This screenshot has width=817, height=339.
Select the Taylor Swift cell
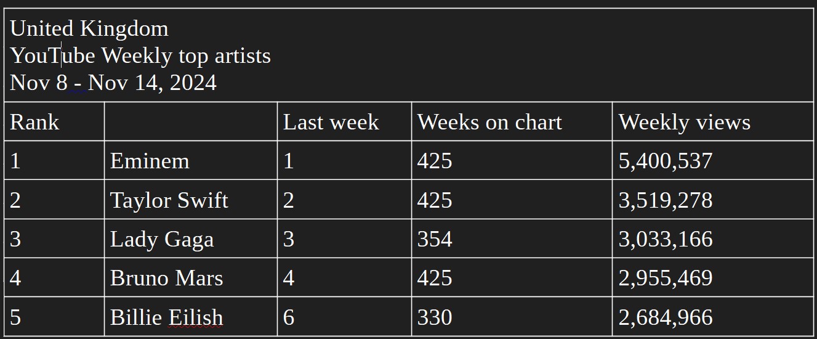pos(191,200)
